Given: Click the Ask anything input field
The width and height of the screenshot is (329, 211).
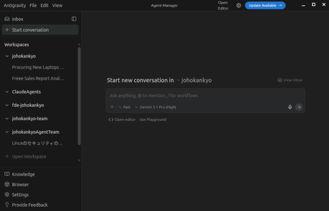Looking at the screenshot, I should 197,96.
